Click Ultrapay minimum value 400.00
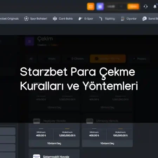This screenshot has width=158, height=158. pyautogui.click(x=94, y=136)
